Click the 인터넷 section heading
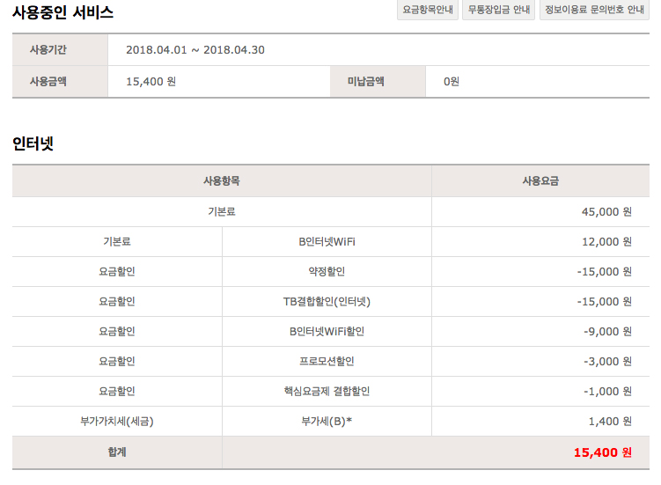The width and height of the screenshot is (661, 485). pos(33,143)
